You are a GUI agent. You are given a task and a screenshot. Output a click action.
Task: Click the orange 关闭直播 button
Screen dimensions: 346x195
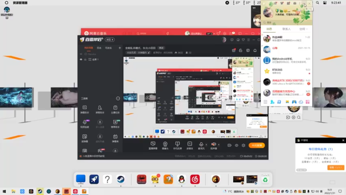pos(256,145)
